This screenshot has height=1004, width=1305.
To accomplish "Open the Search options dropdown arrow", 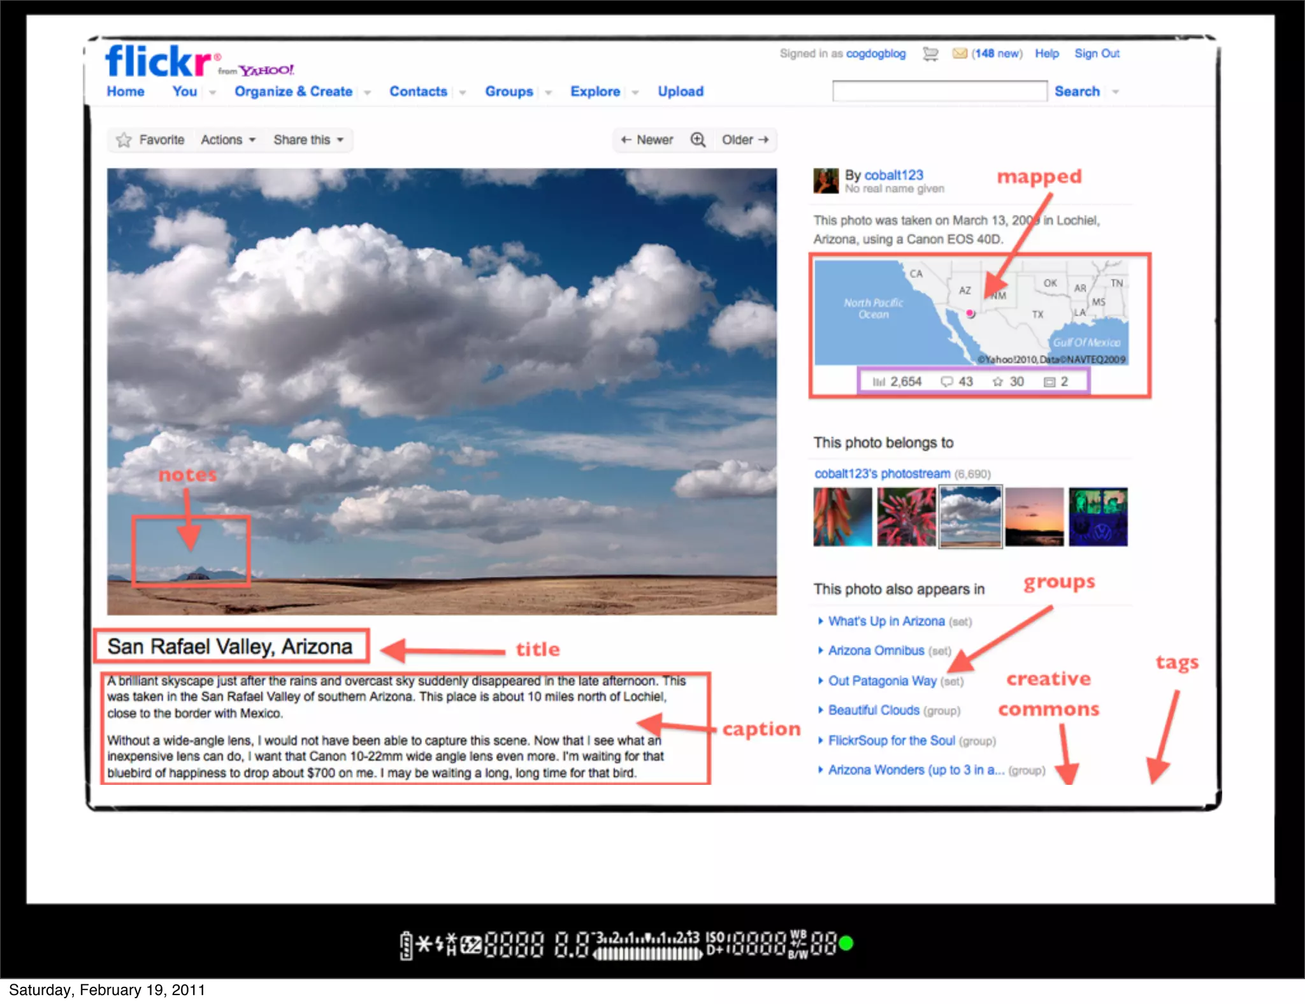I will (x=1116, y=92).
